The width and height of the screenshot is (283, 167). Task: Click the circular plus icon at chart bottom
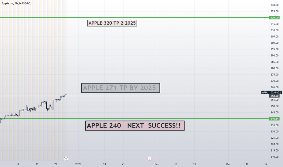(66, 159)
